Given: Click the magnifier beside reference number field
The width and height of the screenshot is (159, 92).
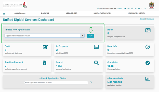Looking at the screenshot, I should (91, 82).
